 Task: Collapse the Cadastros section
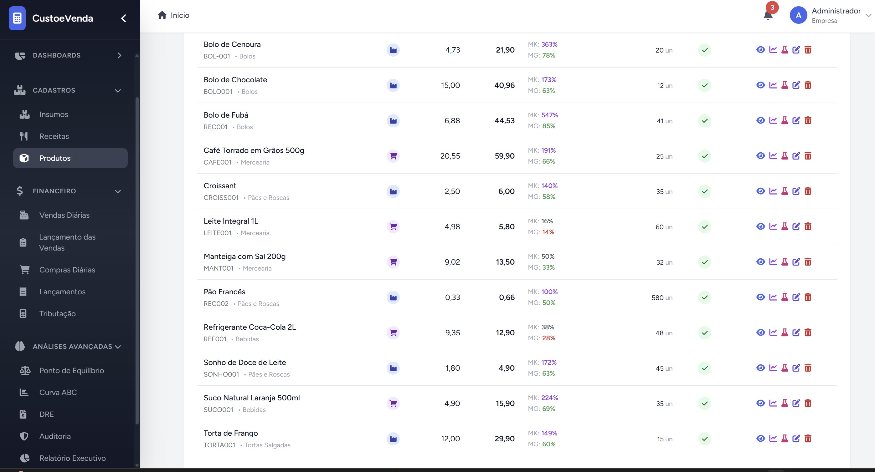(x=117, y=91)
